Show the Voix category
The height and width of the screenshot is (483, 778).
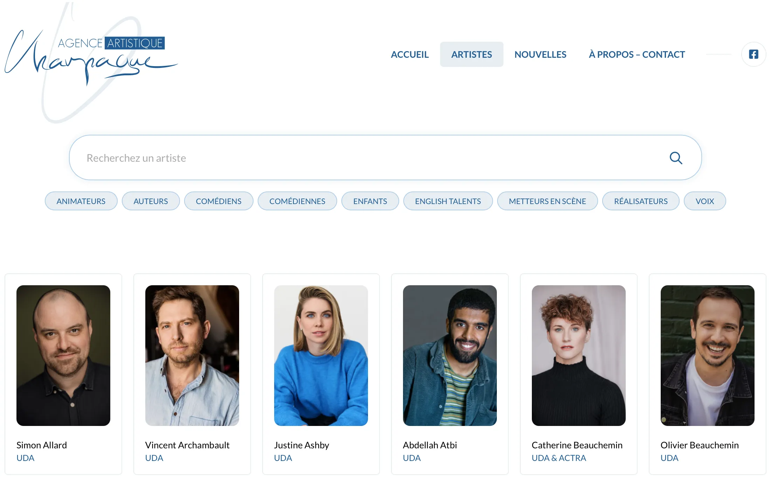(704, 201)
